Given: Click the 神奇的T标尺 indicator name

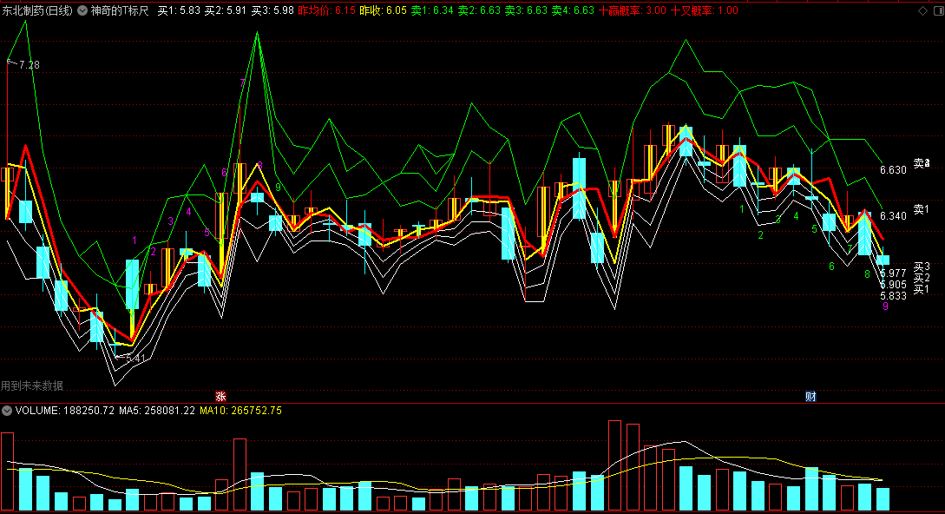Looking at the screenshot, I should coord(120,11).
